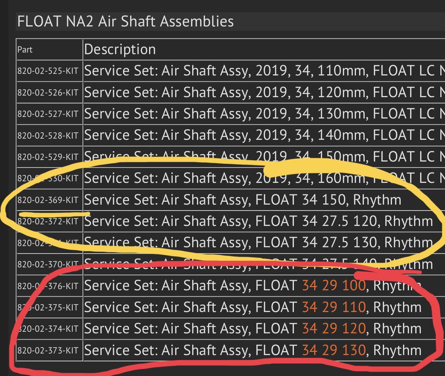Click the FLOAT 34 29 100 description

click(x=253, y=286)
